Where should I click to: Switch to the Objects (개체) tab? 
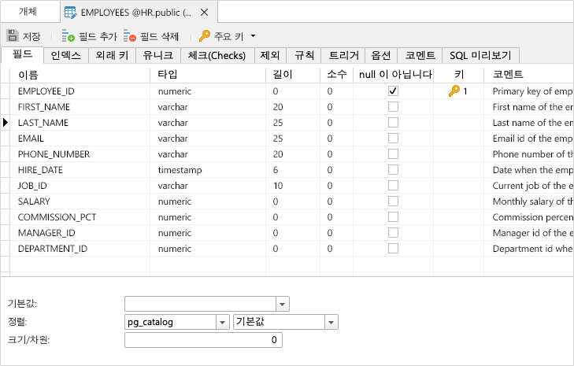[x=28, y=13]
